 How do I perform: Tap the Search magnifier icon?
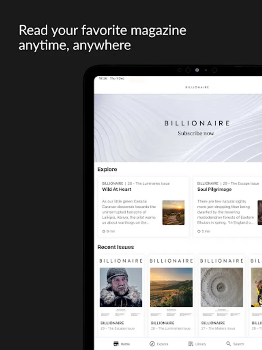228,343
